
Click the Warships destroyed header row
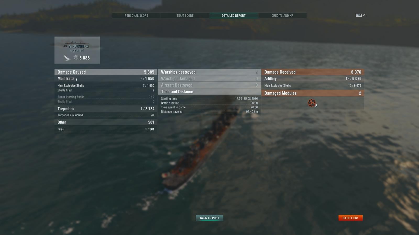click(x=209, y=72)
